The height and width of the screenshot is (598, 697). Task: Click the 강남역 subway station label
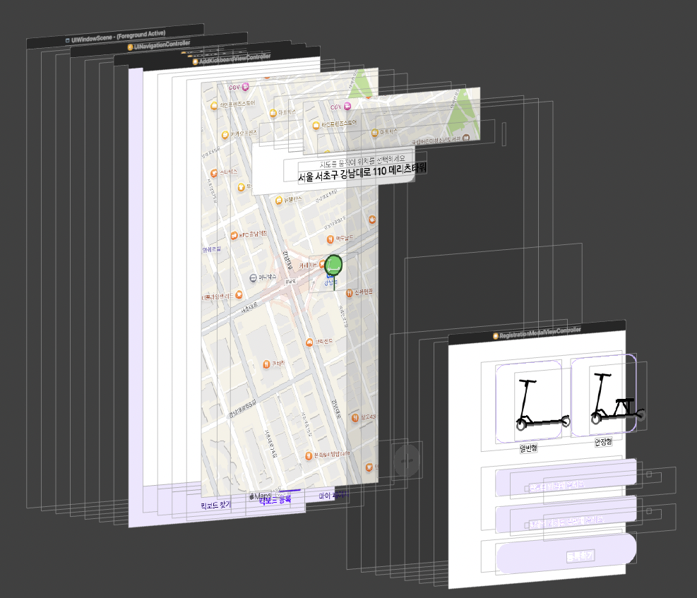click(x=330, y=282)
